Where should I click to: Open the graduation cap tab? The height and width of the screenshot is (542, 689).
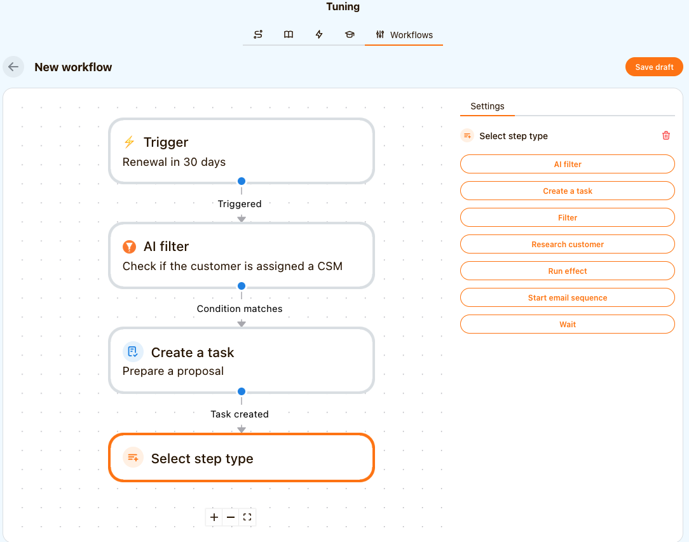pos(350,35)
